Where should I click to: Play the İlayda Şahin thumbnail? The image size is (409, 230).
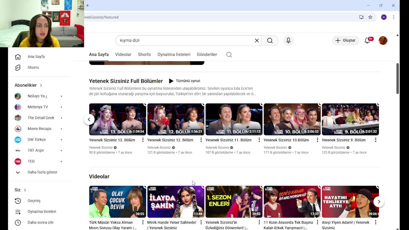(x=176, y=202)
